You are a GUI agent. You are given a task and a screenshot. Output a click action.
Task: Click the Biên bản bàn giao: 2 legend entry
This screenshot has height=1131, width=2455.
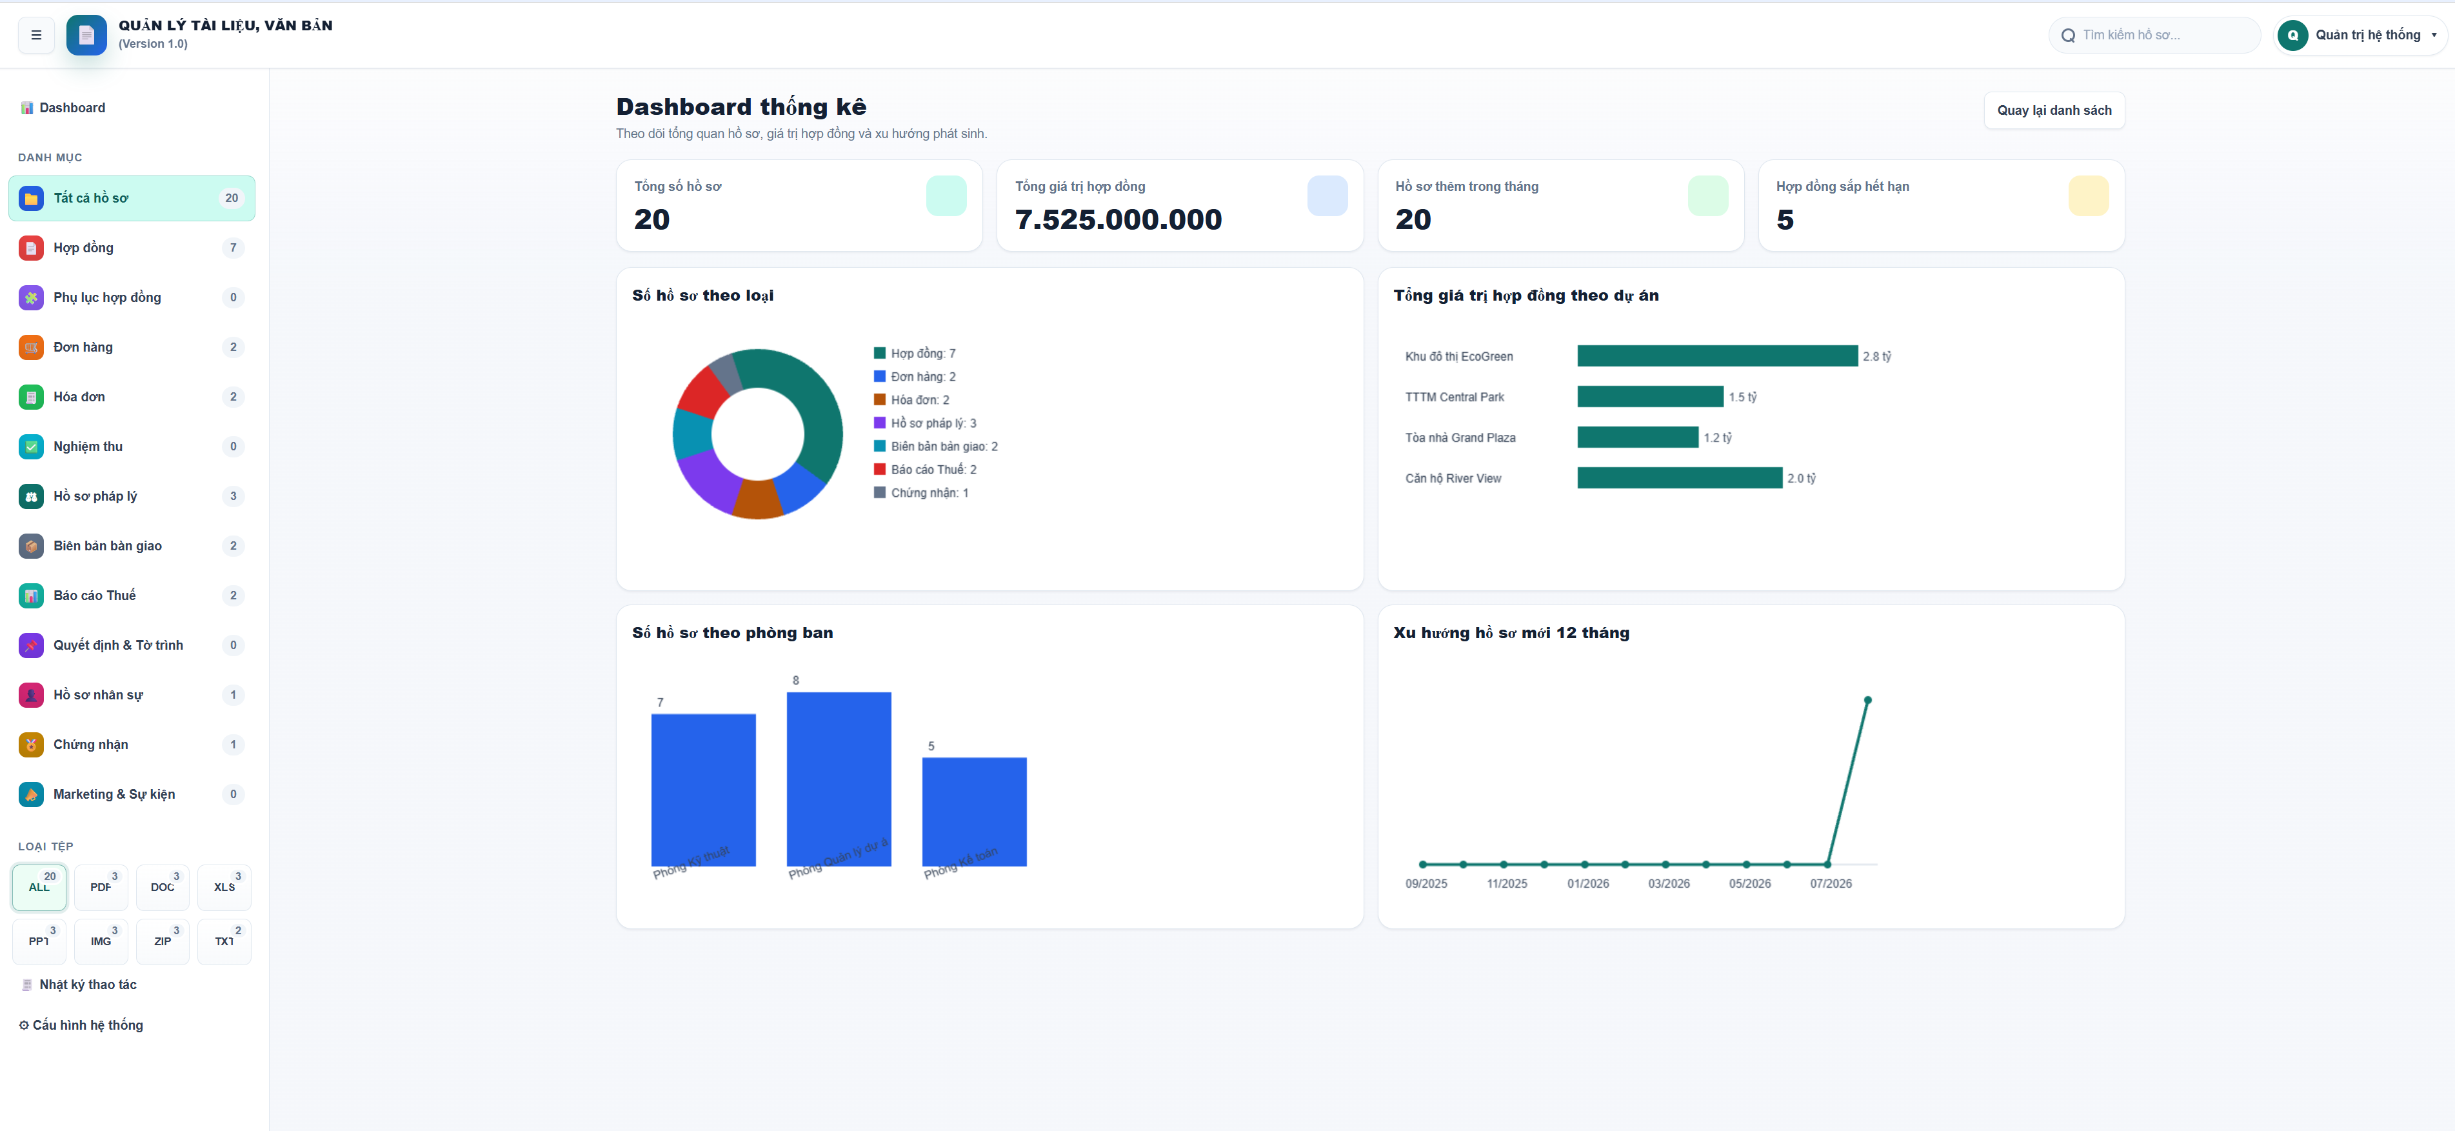[936, 446]
